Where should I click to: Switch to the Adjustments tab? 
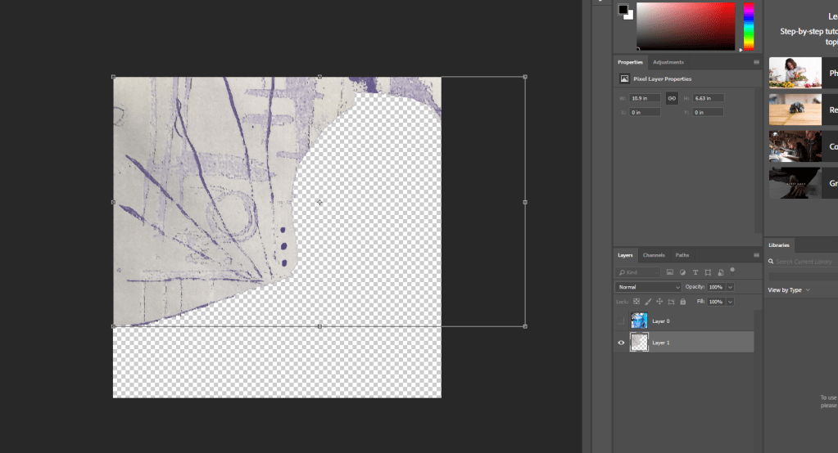668,62
